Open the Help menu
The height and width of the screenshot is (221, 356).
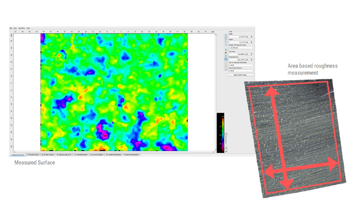pos(28,28)
